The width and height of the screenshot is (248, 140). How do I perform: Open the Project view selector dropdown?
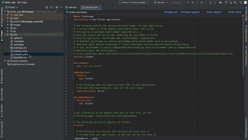coord(12,7)
